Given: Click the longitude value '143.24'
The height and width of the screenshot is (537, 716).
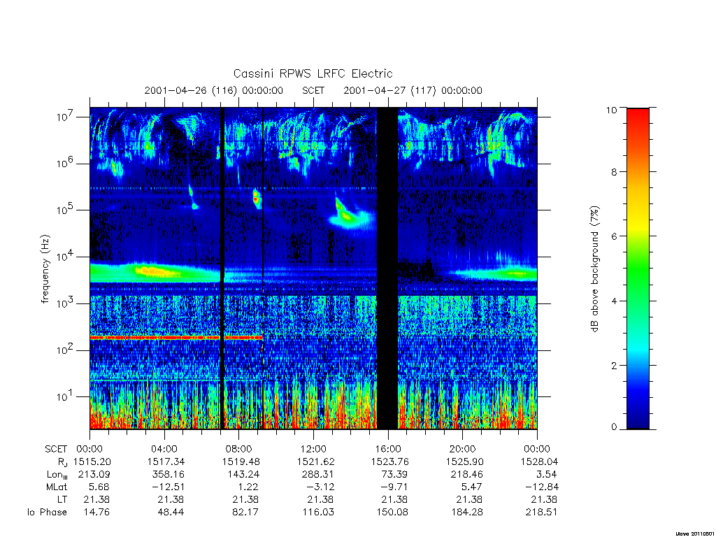Looking at the screenshot, I should pos(243,475).
